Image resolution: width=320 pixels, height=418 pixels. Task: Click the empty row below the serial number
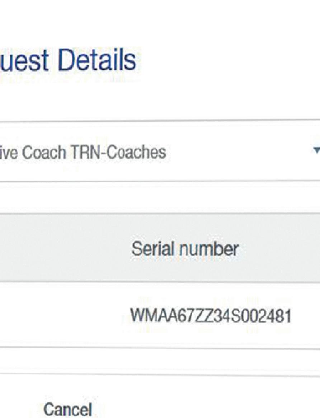click(161, 362)
